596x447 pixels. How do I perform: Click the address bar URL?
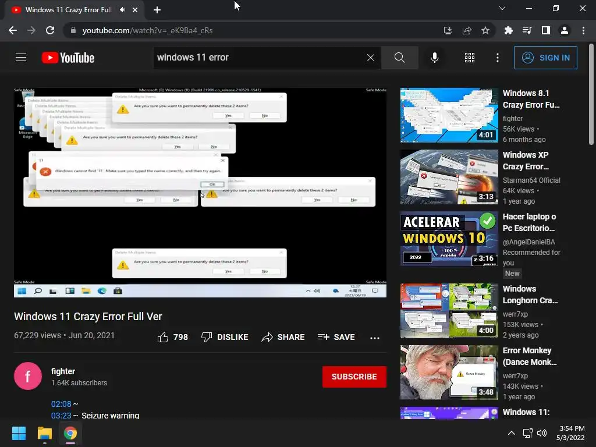click(x=147, y=30)
